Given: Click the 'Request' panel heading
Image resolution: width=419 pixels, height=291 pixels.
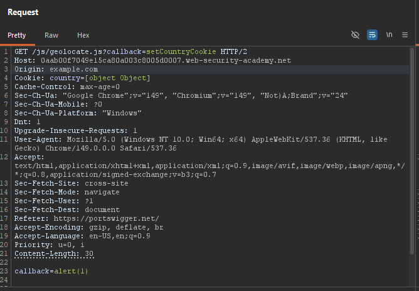Looking at the screenshot, I should 23,13.
